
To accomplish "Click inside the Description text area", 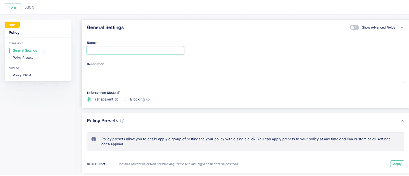I will [245, 75].
